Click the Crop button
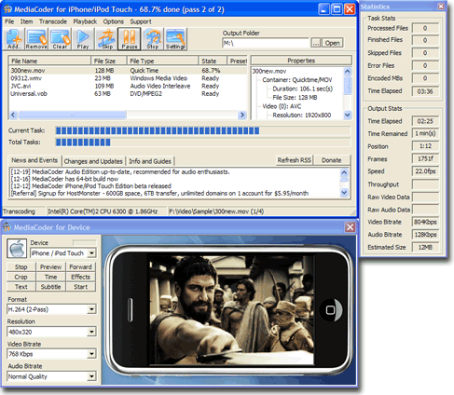The image size is (454, 395). 21,277
